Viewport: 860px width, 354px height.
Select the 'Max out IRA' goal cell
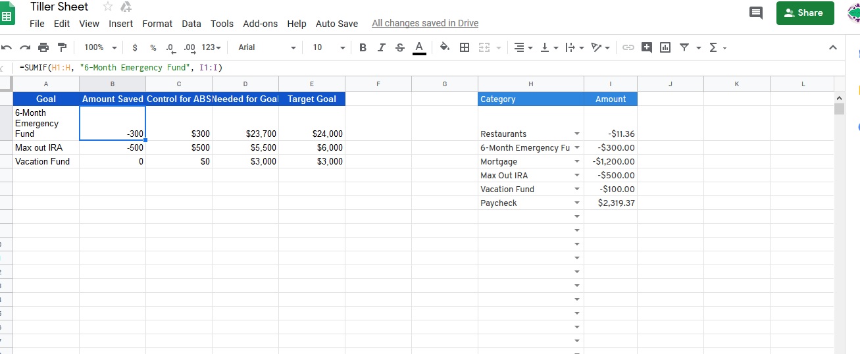(46, 147)
